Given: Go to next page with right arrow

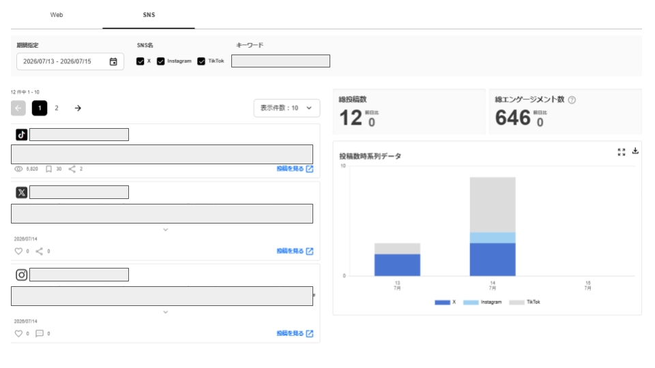Looking at the screenshot, I should point(78,108).
